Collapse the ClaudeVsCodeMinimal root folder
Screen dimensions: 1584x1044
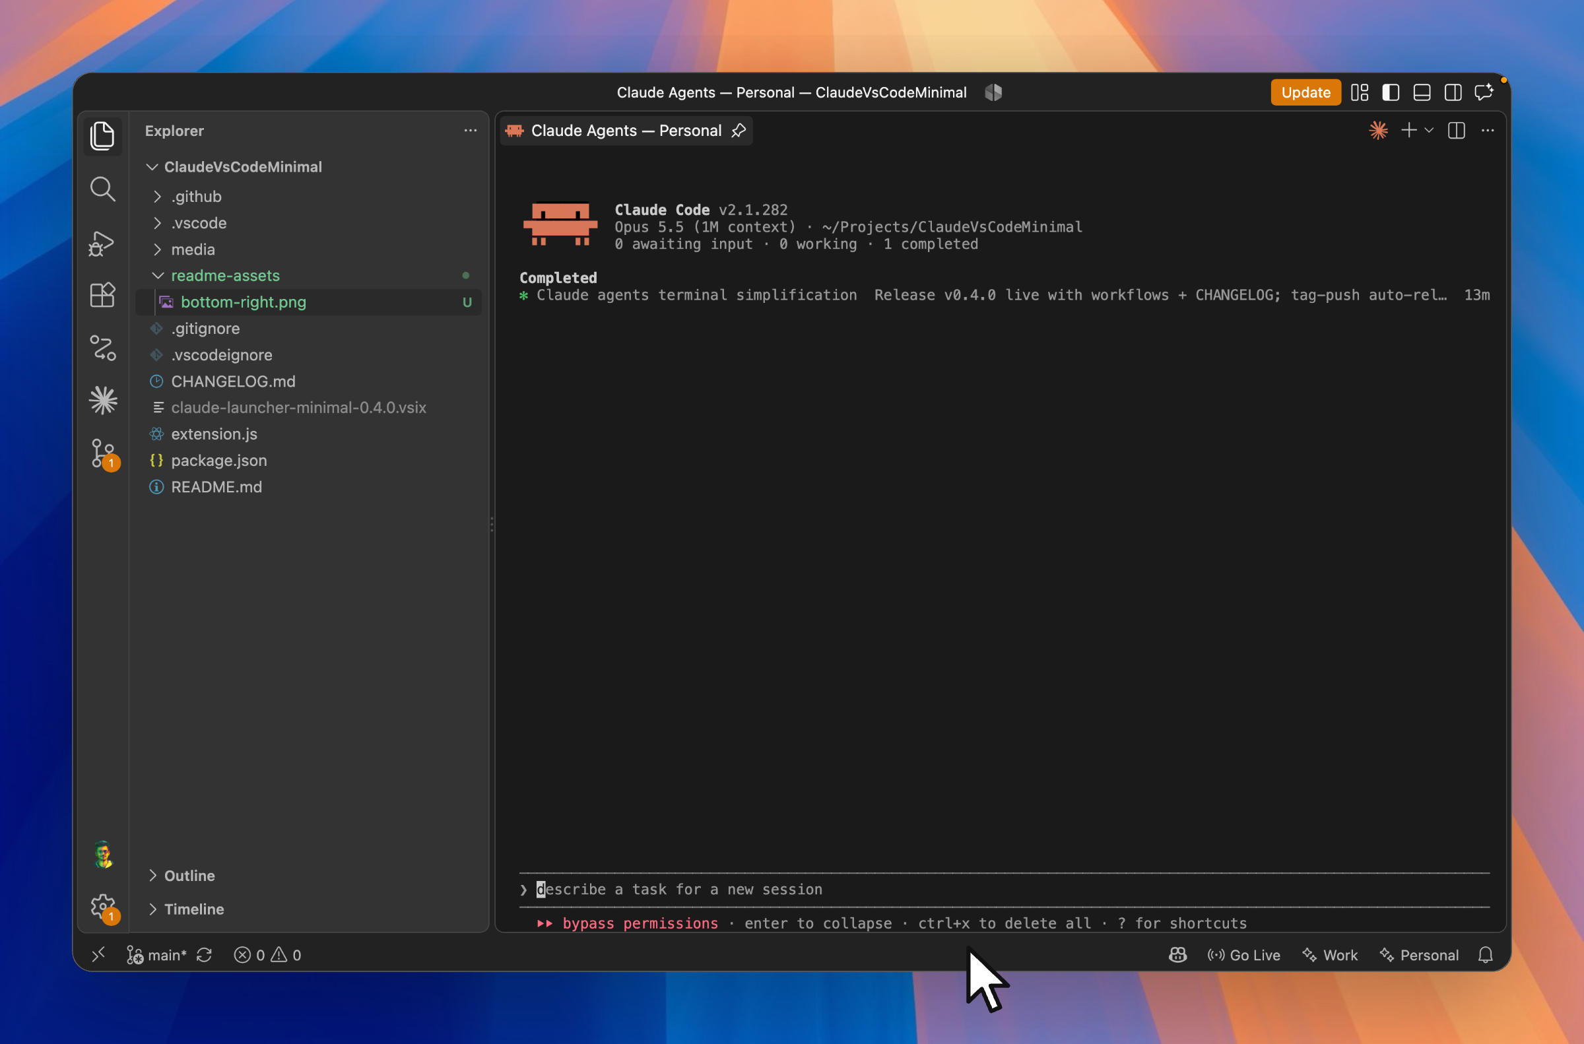click(x=152, y=166)
